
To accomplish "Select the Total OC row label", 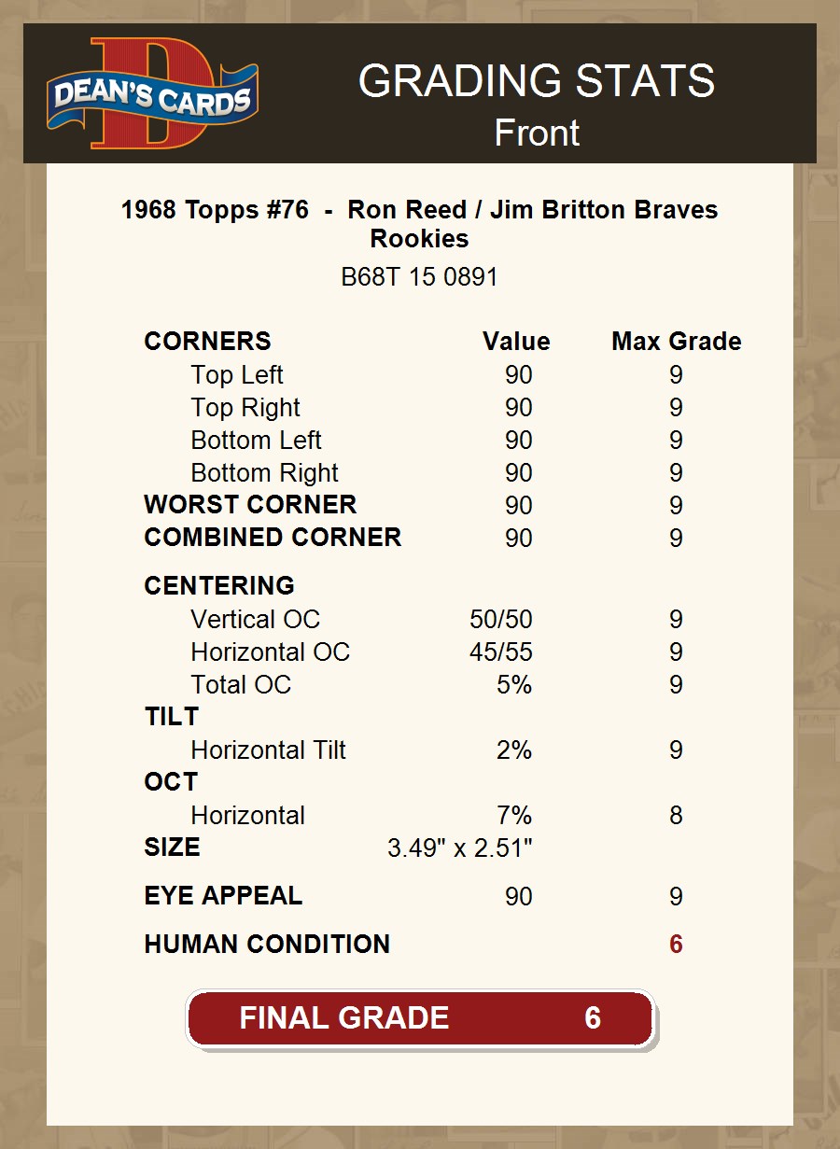I will [x=241, y=685].
